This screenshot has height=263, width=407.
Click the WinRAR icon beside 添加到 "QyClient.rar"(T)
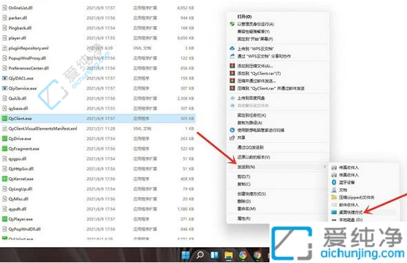tap(232, 73)
